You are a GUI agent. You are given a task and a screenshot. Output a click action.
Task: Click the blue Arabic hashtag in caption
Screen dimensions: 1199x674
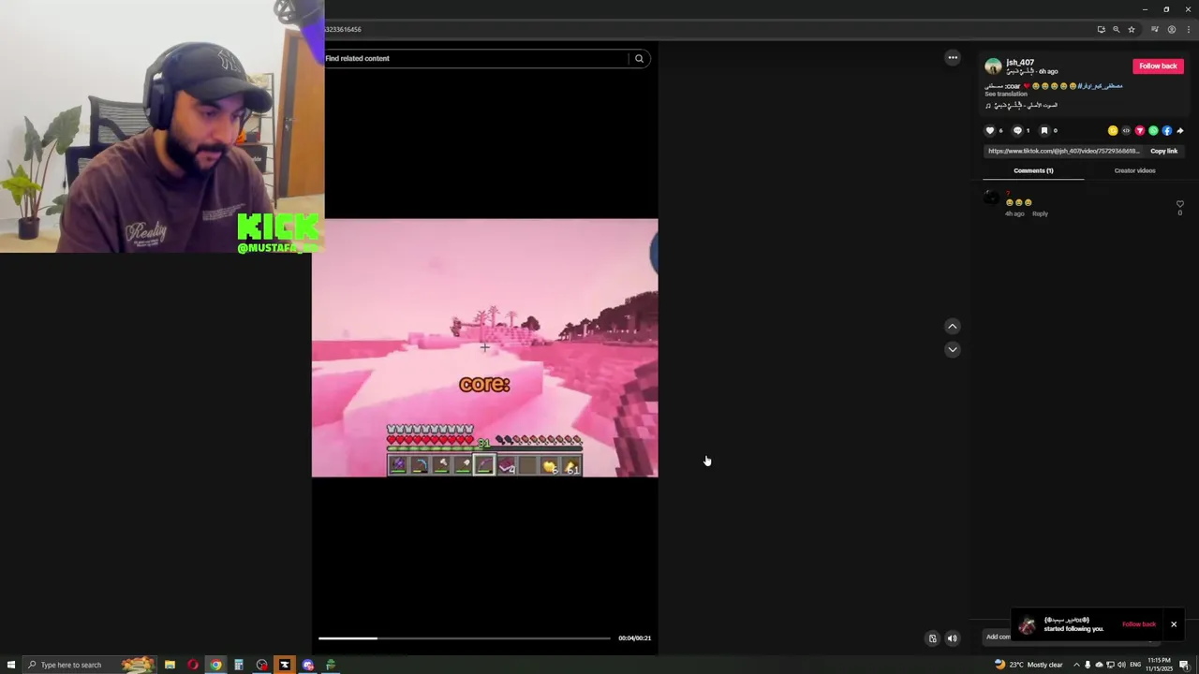(1100, 86)
